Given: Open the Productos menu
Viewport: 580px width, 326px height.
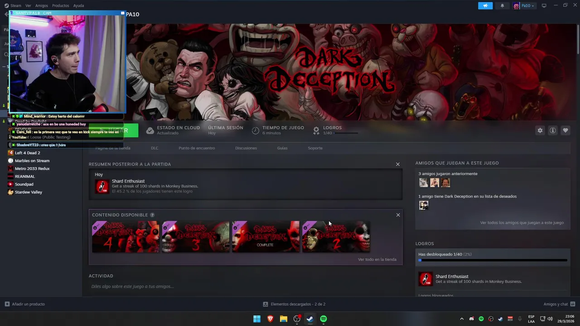Looking at the screenshot, I should pyautogui.click(x=60, y=6).
